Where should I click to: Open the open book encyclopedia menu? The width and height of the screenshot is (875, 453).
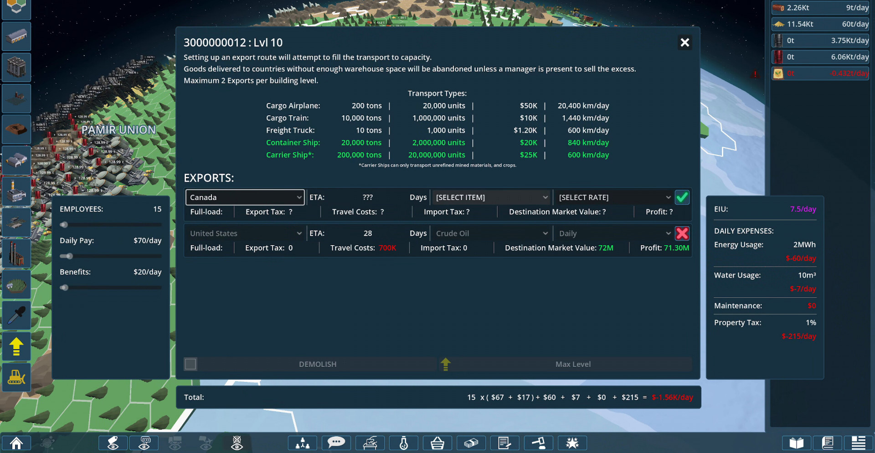[x=796, y=443]
